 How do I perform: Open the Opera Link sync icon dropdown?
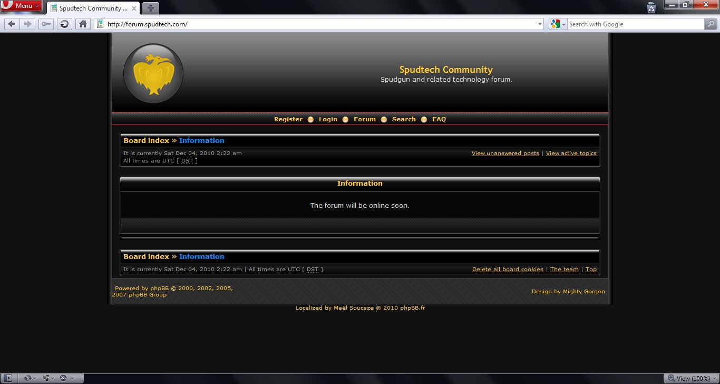(28, 378)
